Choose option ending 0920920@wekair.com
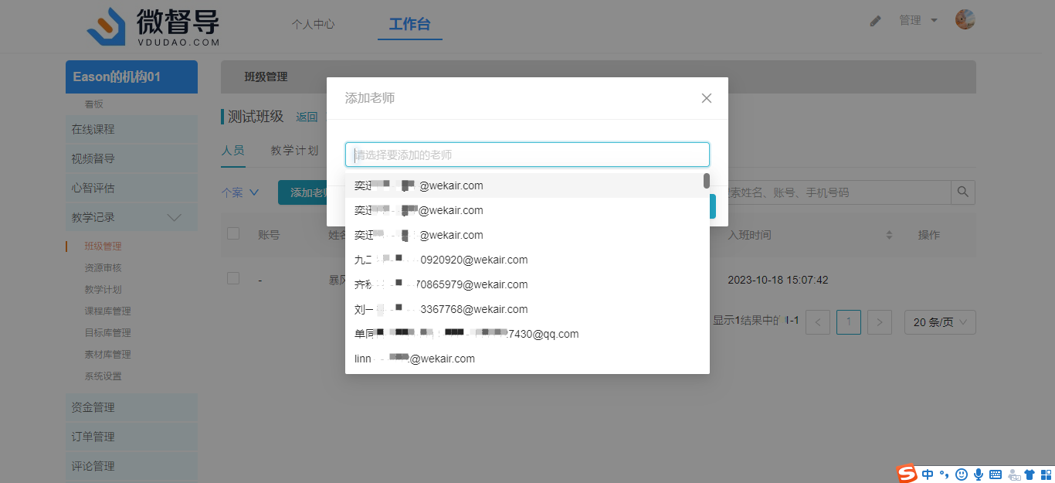The image size is (1055, 483). coord(527,260)
